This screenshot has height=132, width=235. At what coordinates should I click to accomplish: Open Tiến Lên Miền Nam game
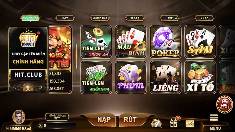tap(96, 77)
